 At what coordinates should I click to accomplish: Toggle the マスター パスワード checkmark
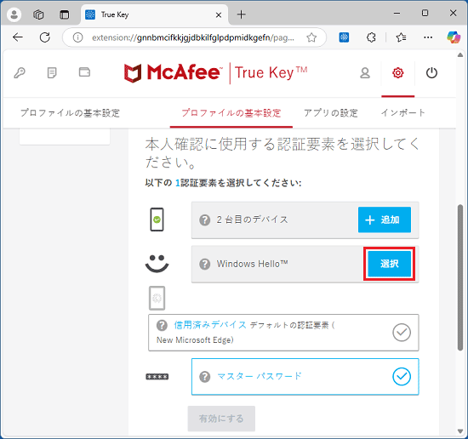pos(402,376)
